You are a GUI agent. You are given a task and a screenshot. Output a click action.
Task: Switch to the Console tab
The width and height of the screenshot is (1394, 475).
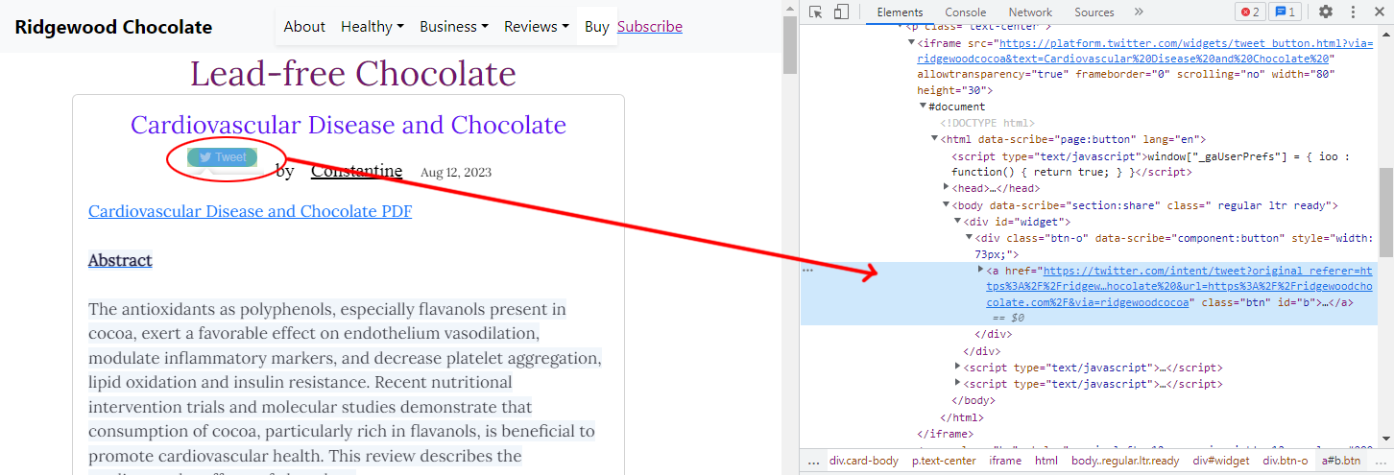(x=965, y=12)
